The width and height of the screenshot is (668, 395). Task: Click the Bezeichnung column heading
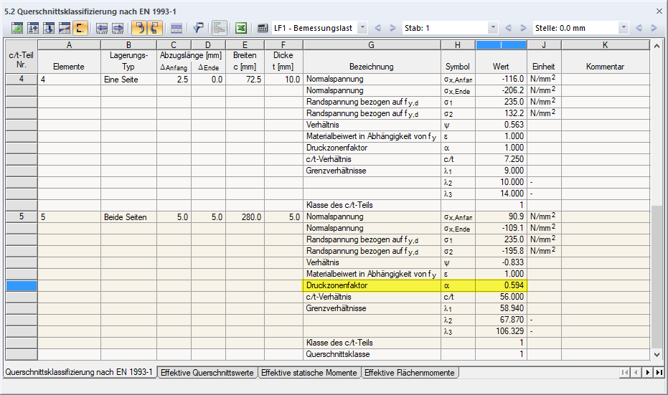[x=372, y=67]
